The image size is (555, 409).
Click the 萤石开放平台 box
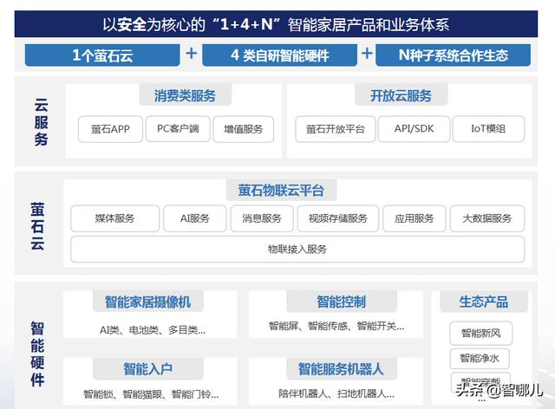336,129
